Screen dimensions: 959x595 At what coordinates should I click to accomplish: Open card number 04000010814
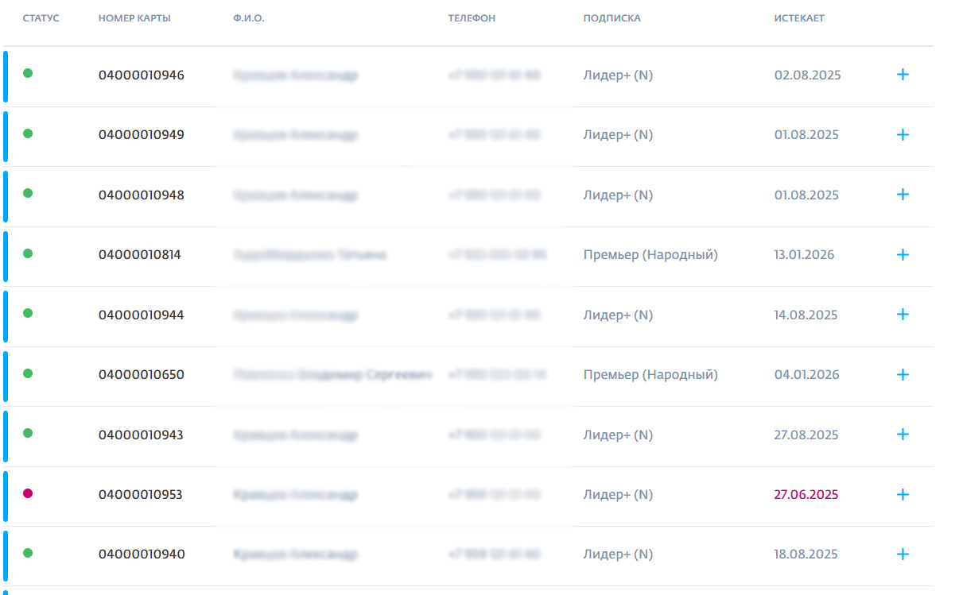point(140,255)
